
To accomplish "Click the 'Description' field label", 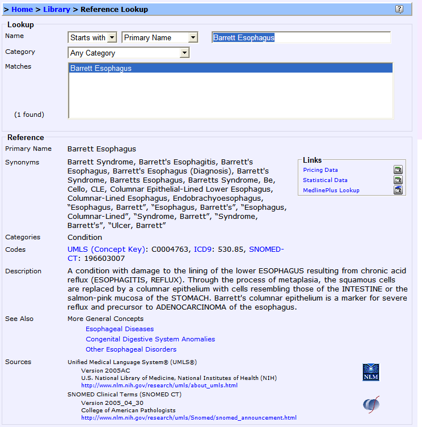I will 23,271.
